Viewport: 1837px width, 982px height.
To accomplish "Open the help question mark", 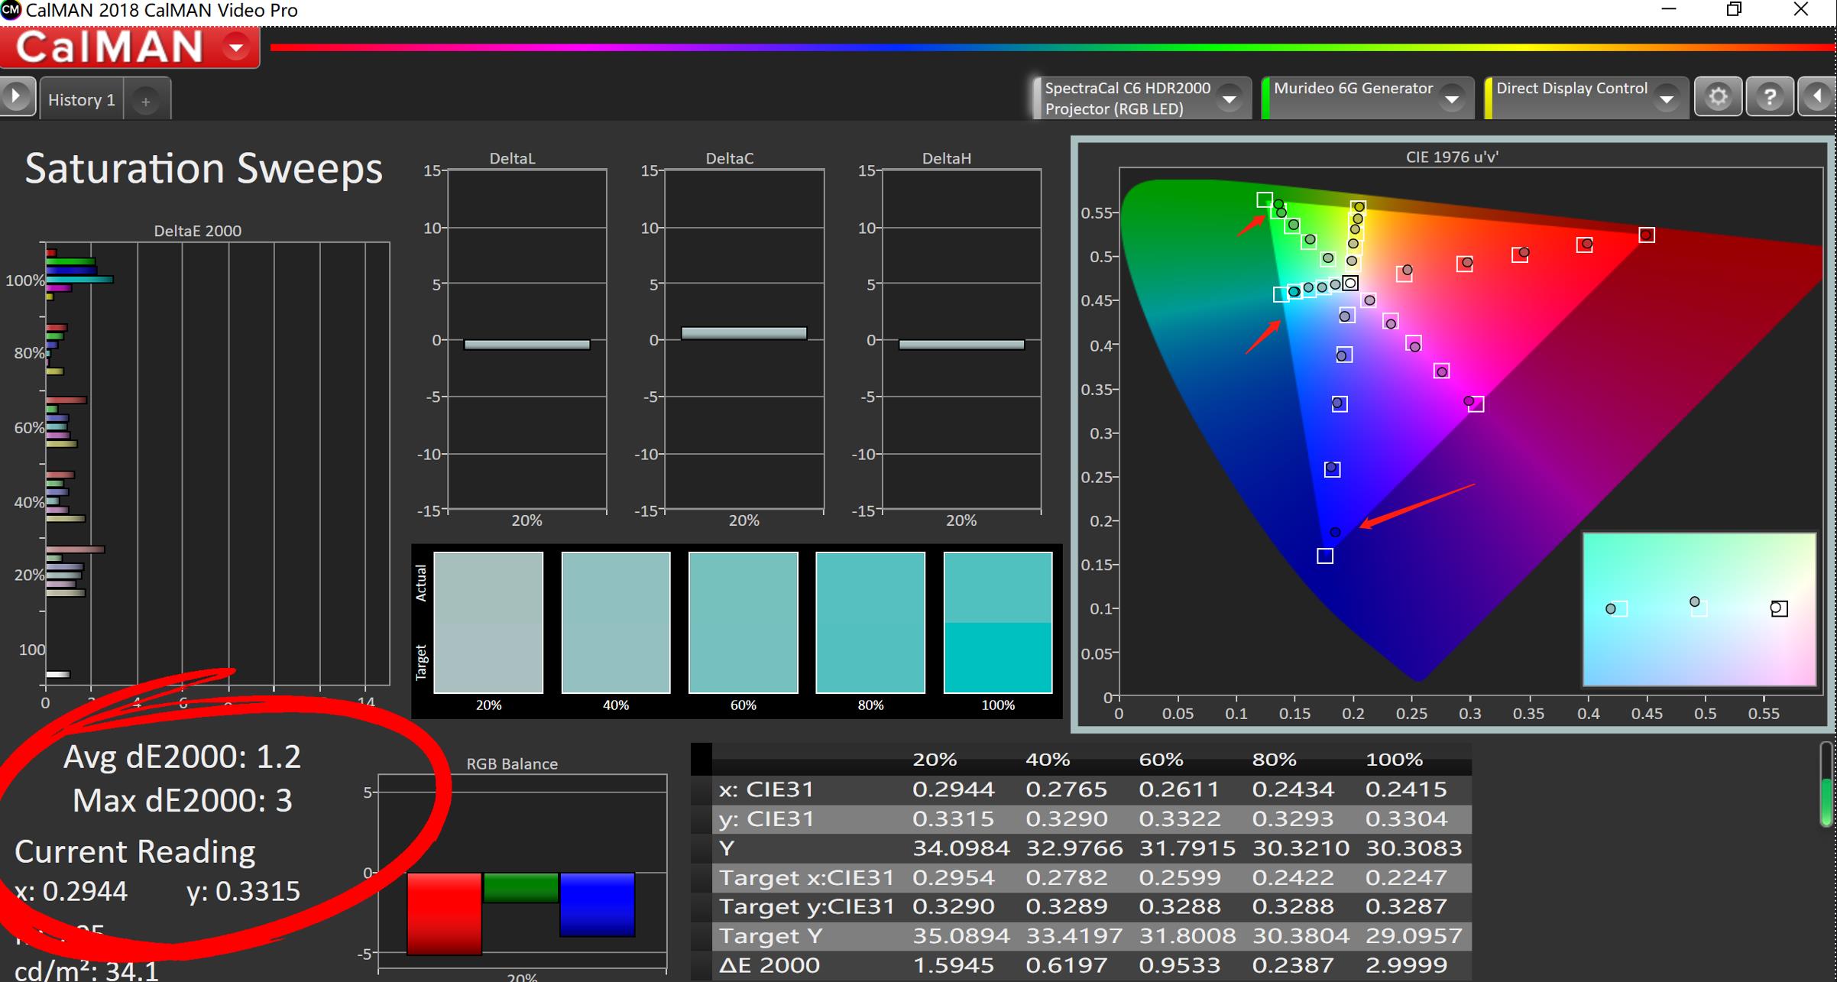I will point(1768,97).
